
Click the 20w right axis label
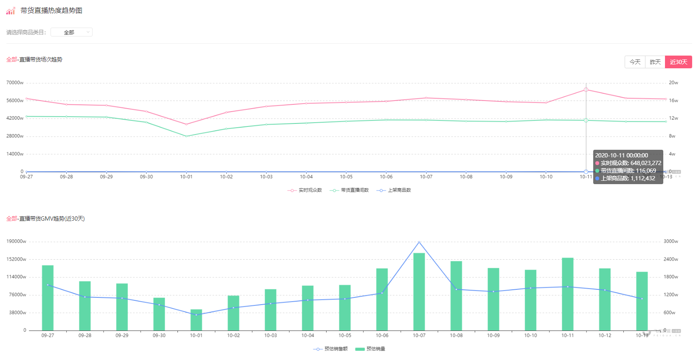673,83
